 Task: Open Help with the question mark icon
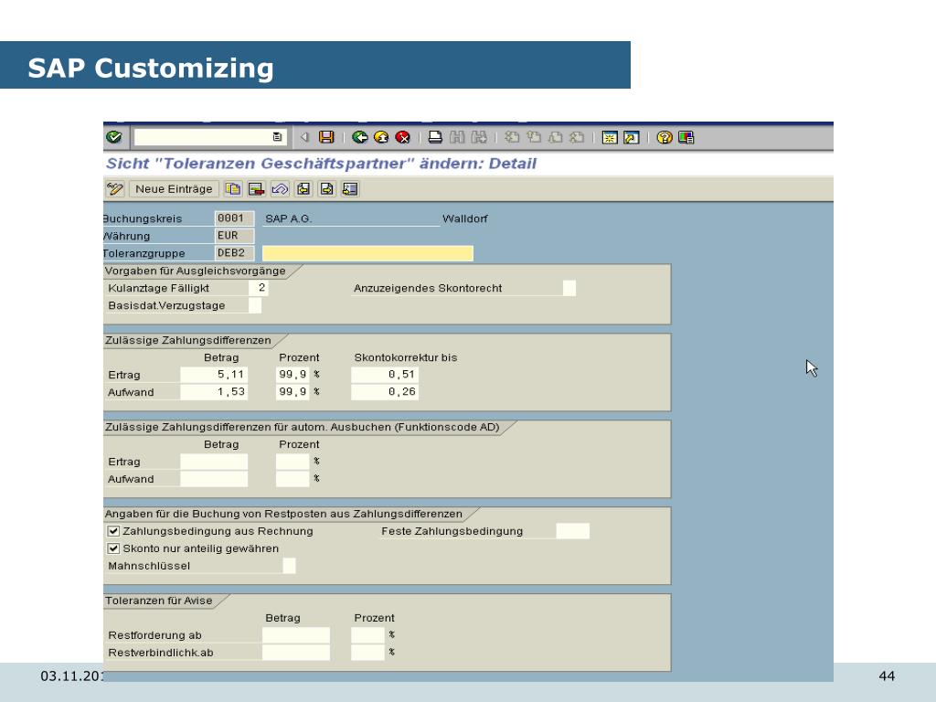[x=665, y=137]
